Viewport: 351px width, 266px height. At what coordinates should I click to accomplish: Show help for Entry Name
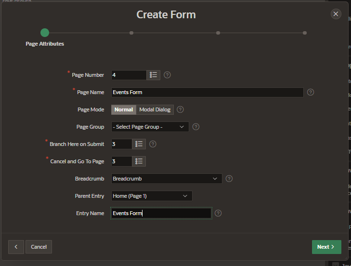click(218, 213)
